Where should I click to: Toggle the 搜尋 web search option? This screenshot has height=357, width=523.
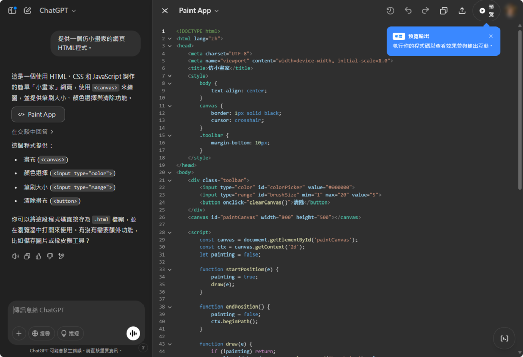tap(41, 334)
